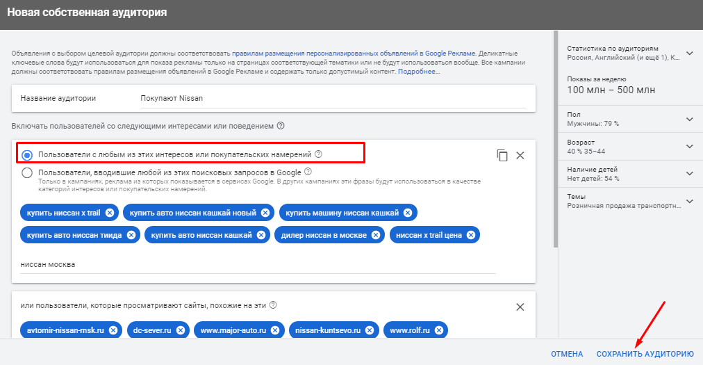Click help icon next to interests heading
Screen dimensions: 703x365
pyautogui.click(x=281, y=126)
